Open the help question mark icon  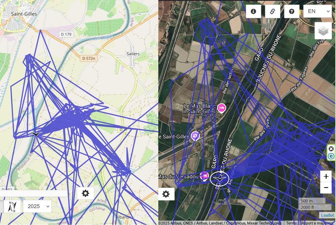291,11
